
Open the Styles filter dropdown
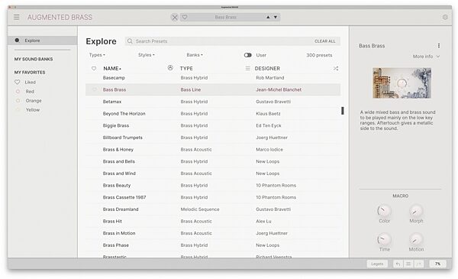pyautogui.click(x=147, y=55)
